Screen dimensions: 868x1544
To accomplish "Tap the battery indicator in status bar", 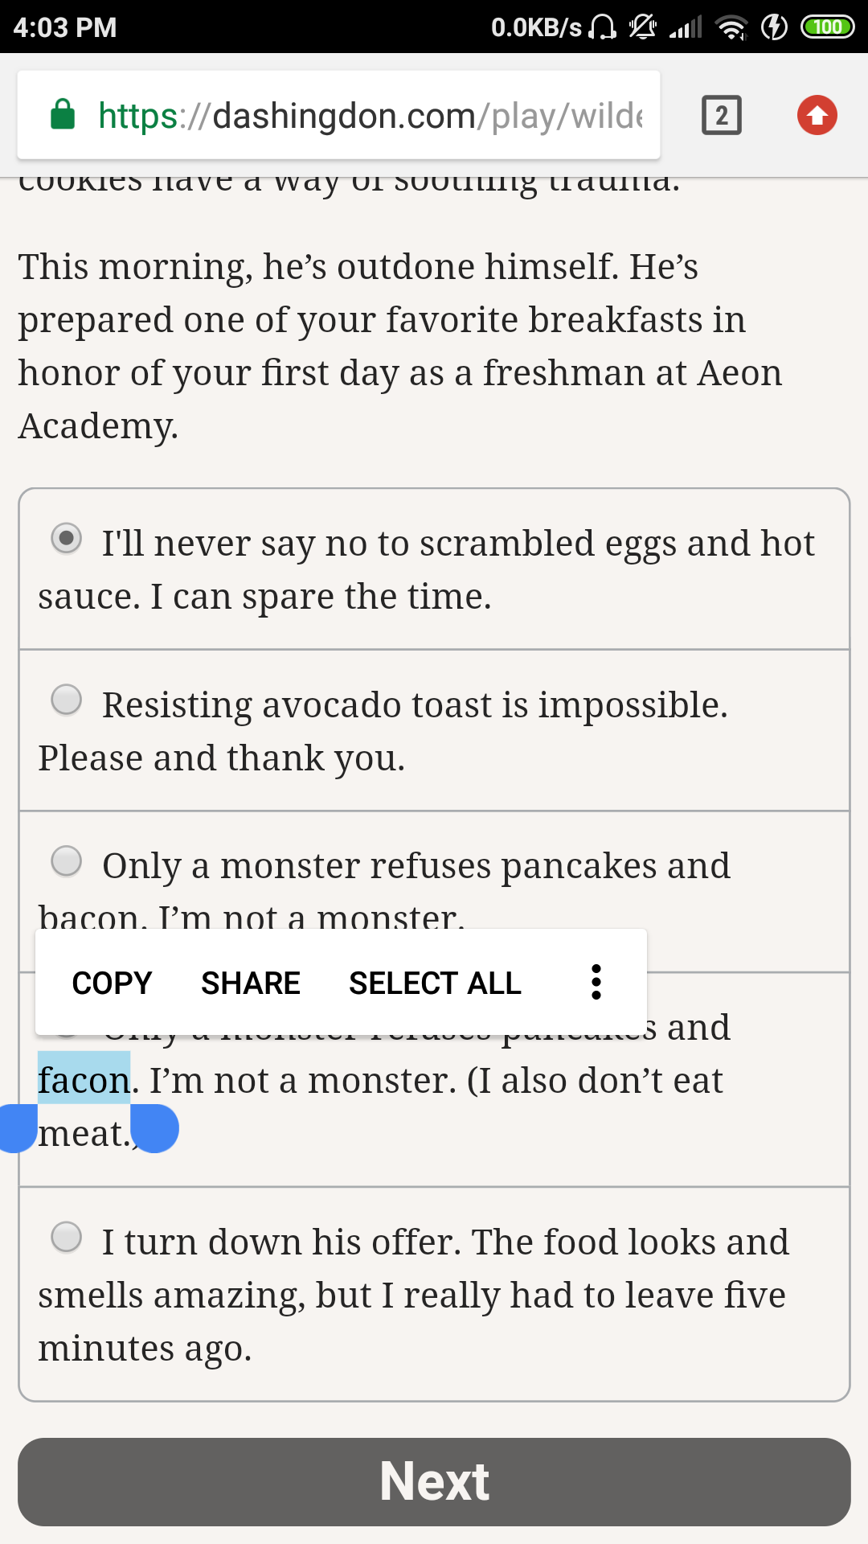I will pos(827,27).
